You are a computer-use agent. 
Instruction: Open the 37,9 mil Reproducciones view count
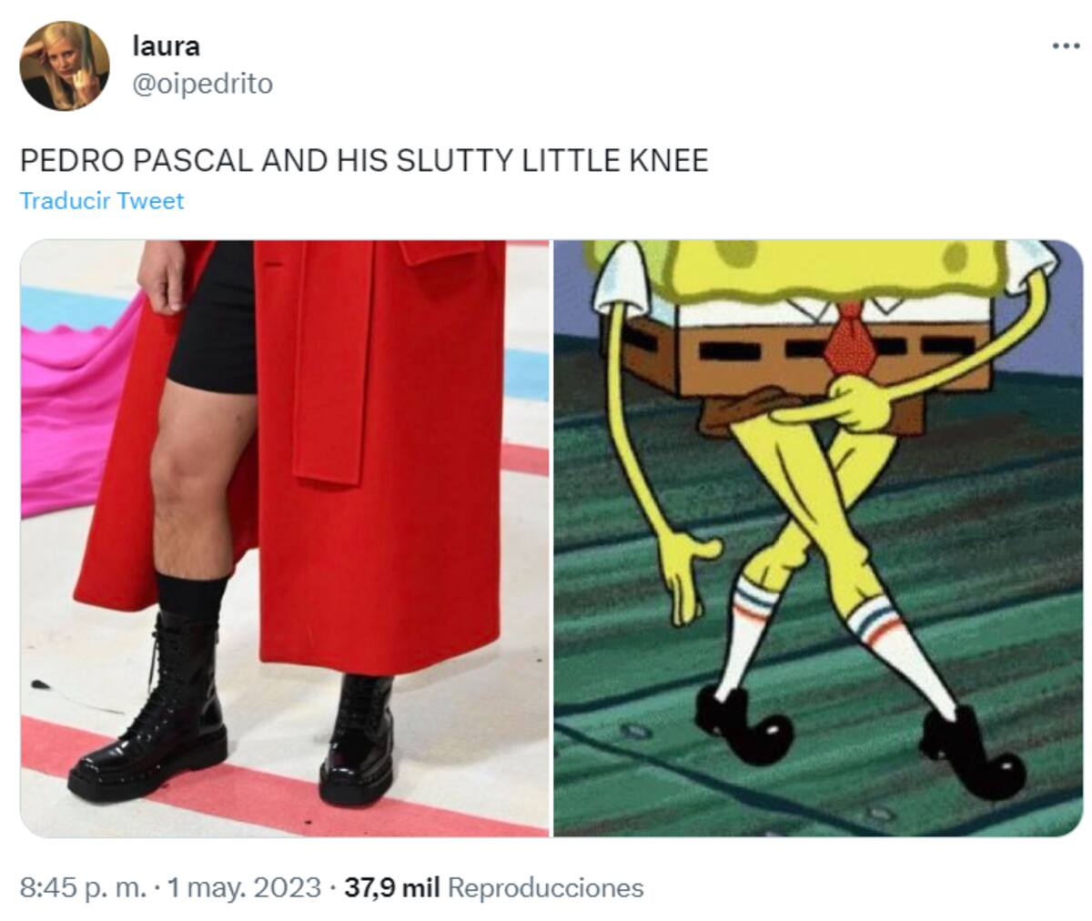click(x=494, y=887)
